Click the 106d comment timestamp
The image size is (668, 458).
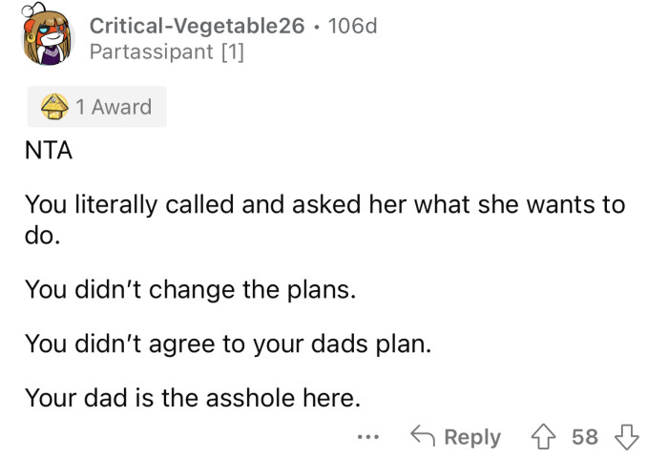351,26
